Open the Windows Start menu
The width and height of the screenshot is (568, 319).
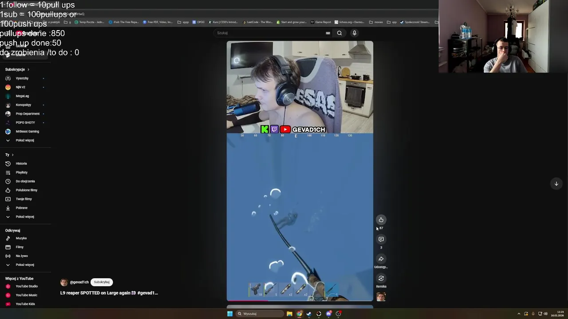[230, 314]
